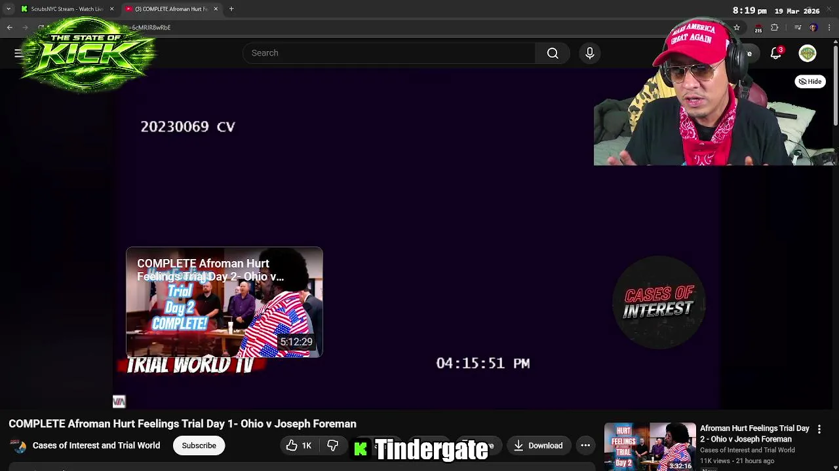
Task: Open a new browser tab
Action: pos(231,9)
